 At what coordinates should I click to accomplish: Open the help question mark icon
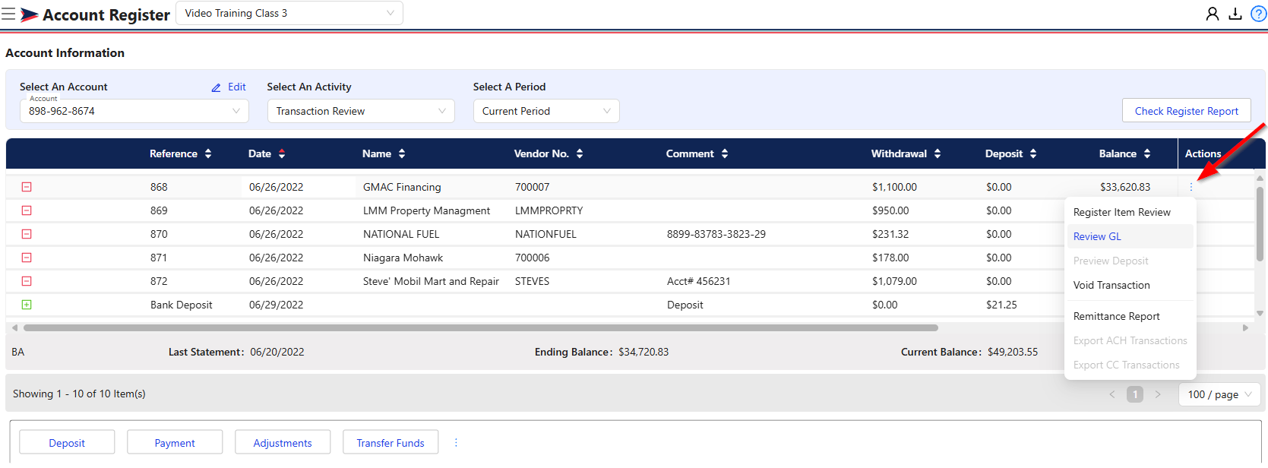(x=1258, y=14)
